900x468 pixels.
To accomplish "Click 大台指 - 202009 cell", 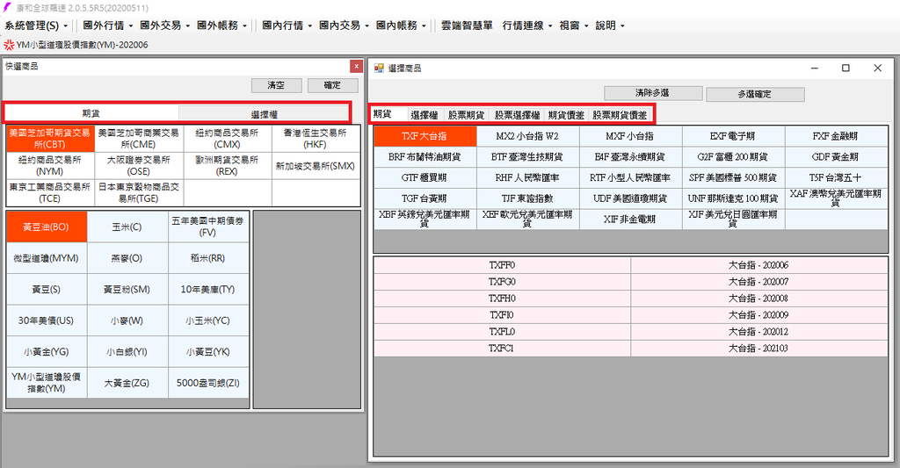I will [758, 315].
